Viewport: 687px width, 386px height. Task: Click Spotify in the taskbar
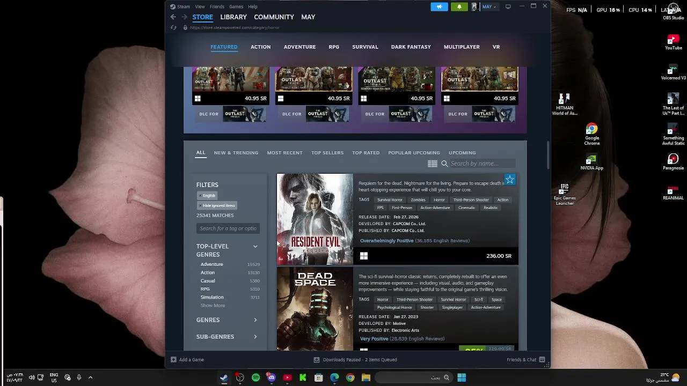(255, 377)
